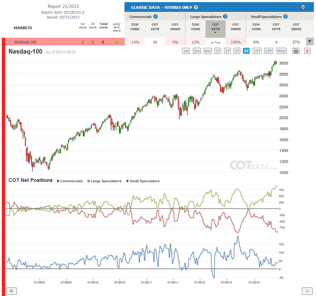The width and height of the screenshot is (316, 296).
Task: Go to previous chart with left arrows
Action: (x=11, y=291)
